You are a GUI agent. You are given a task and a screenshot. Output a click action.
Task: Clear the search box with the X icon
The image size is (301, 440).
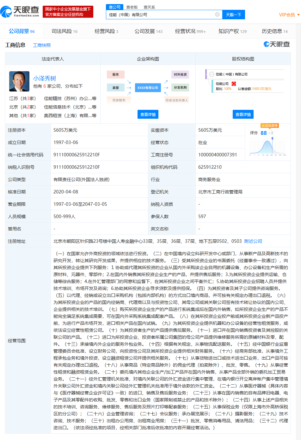pos(217,15)
